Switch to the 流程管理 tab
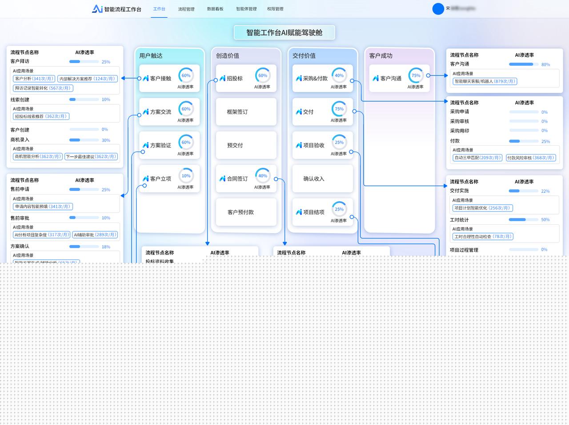 point(186,9)
